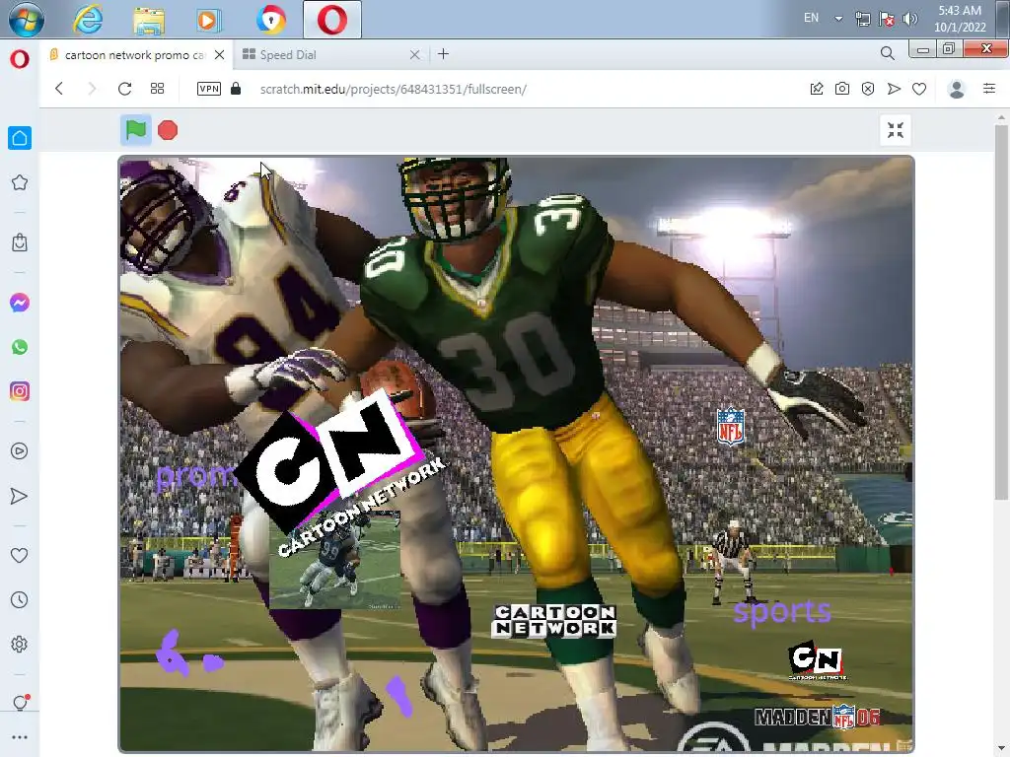1010x757 pixels.
Task: Open sidebar History clock icon
Action: tap(20, 600)
